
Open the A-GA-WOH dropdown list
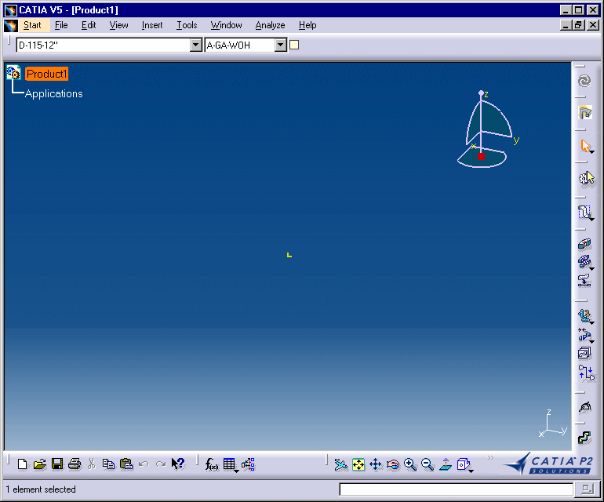pos(280,45)
